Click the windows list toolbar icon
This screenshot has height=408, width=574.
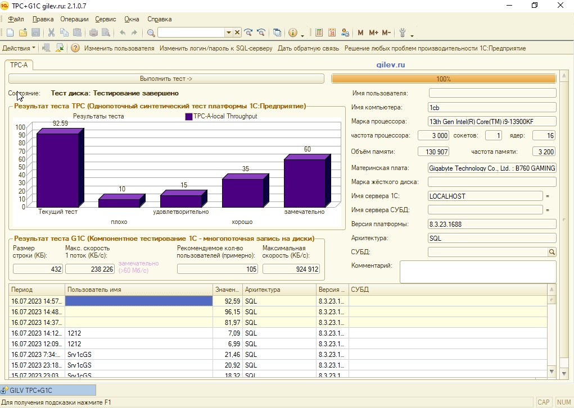[x=277, y=33]
